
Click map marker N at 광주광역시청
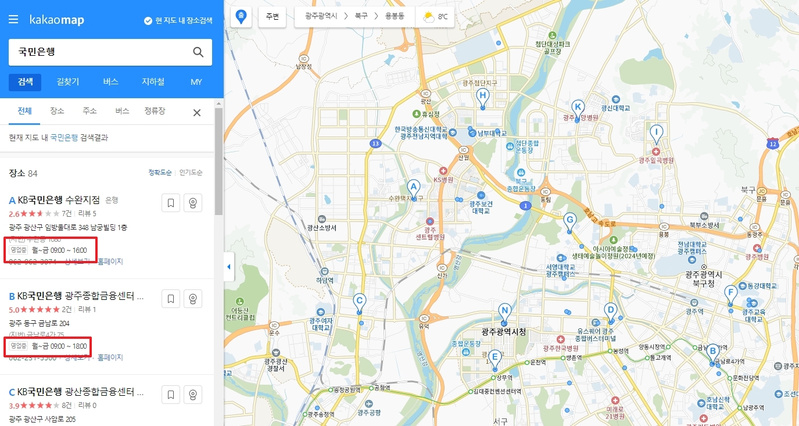point(504,312)
